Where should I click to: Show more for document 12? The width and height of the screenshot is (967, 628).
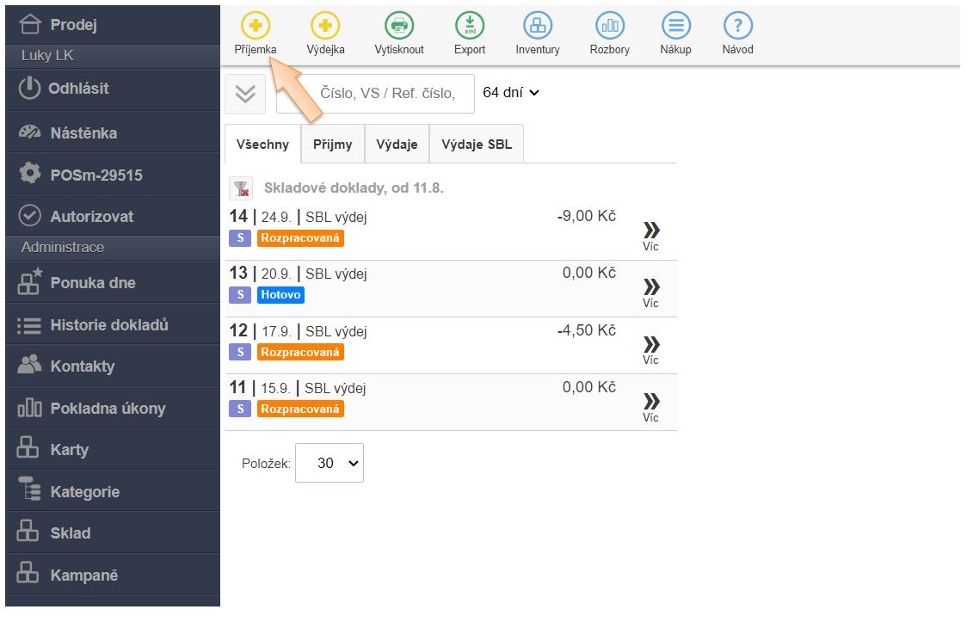tap(651, 349)
